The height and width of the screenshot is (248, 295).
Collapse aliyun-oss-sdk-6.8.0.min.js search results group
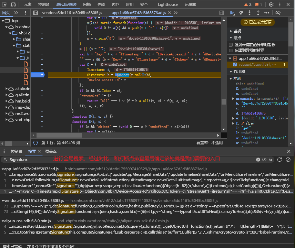(x=3, y=221)
